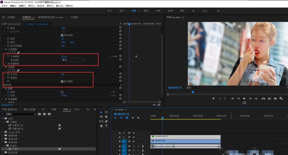The width and height of the screenshot is (288, 155).
Task: Select the Hand tool
Action: (x=101, y=126)
